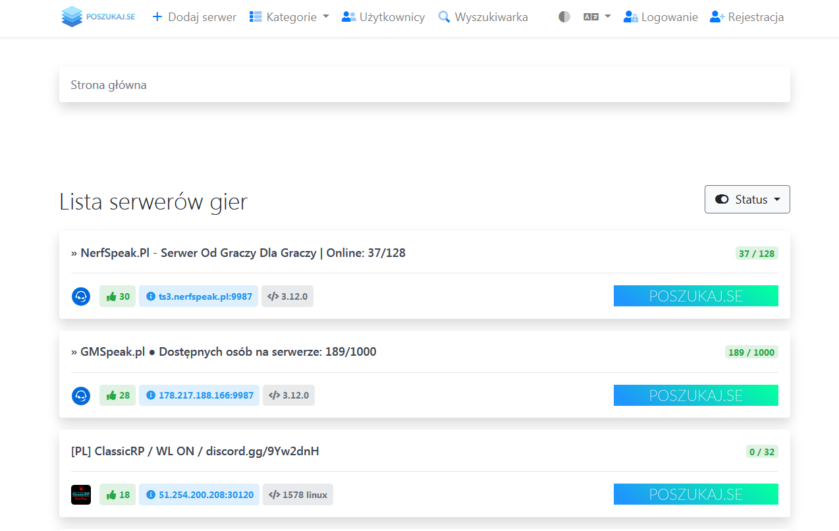Click gradient POSZUKAJ.SE banner for ClassicRP
The width and height of the screenshot is (839, 531).
coord(695,494)
